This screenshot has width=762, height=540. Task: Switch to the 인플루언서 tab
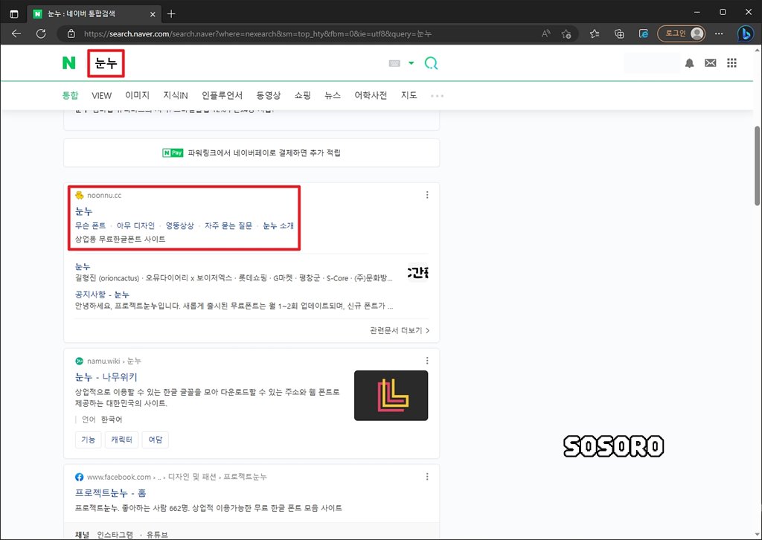pyautogui.click(x=222, y=95)
